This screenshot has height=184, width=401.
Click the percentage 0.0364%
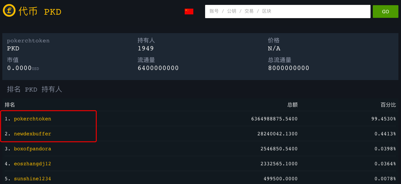click(x=385, y=164)
